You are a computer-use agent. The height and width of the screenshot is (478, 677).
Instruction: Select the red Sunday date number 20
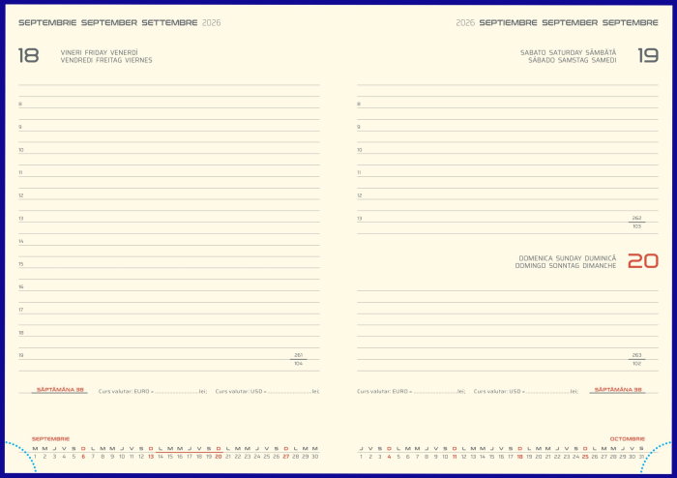coord(643,261)
